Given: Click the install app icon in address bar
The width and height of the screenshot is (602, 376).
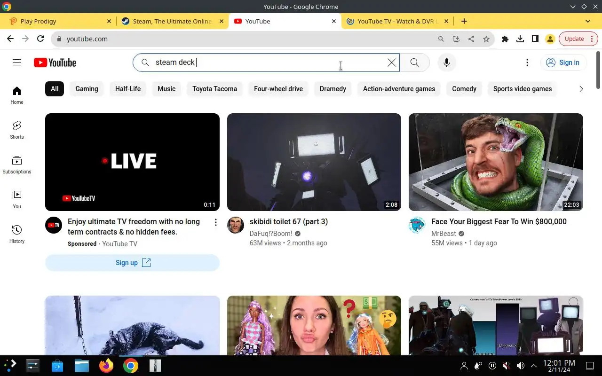Looking at the screenshot, I should pos(456,39).
